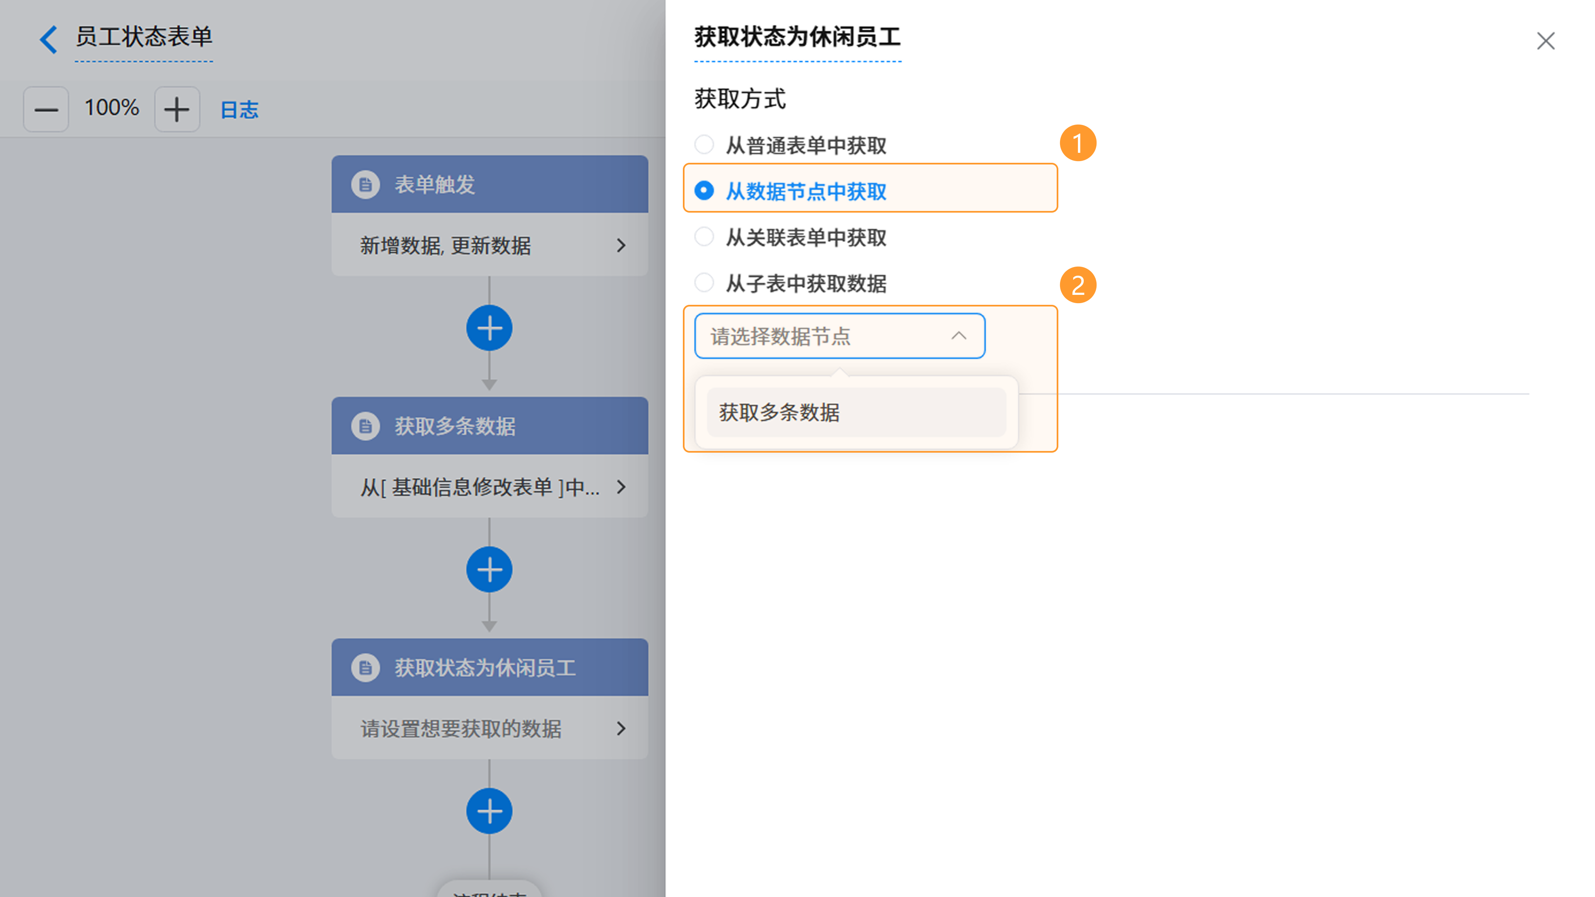
Task: Add a node below 获取状态为休闲员工 with the plus button
Action: (x=489, y=811)
